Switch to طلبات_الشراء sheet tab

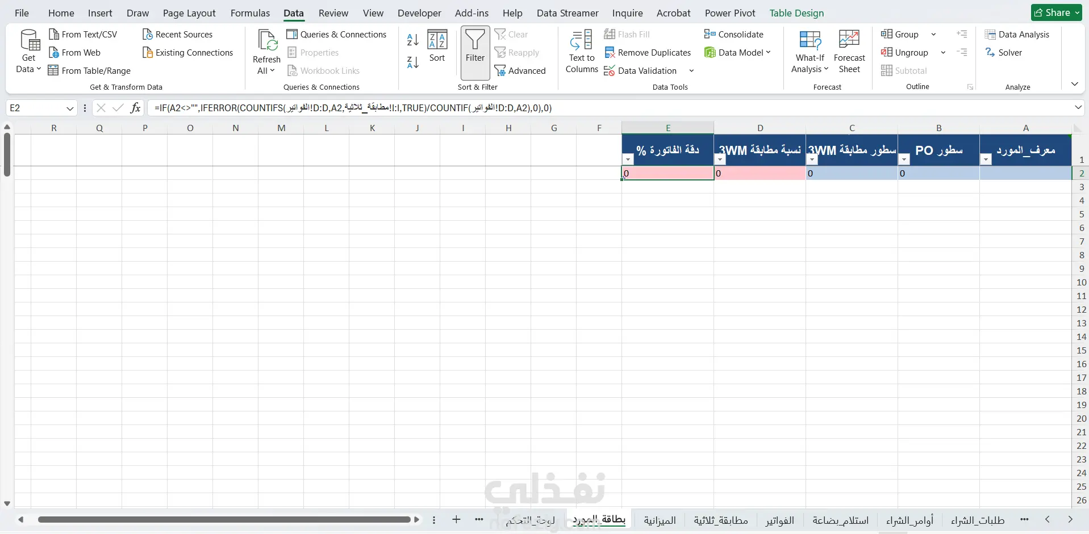[977, 520]
